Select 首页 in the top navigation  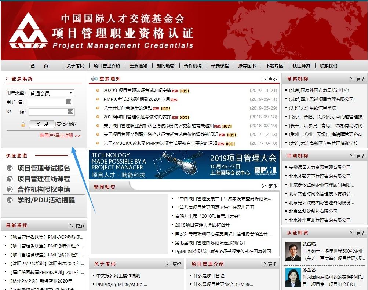(x=39, y=66)
